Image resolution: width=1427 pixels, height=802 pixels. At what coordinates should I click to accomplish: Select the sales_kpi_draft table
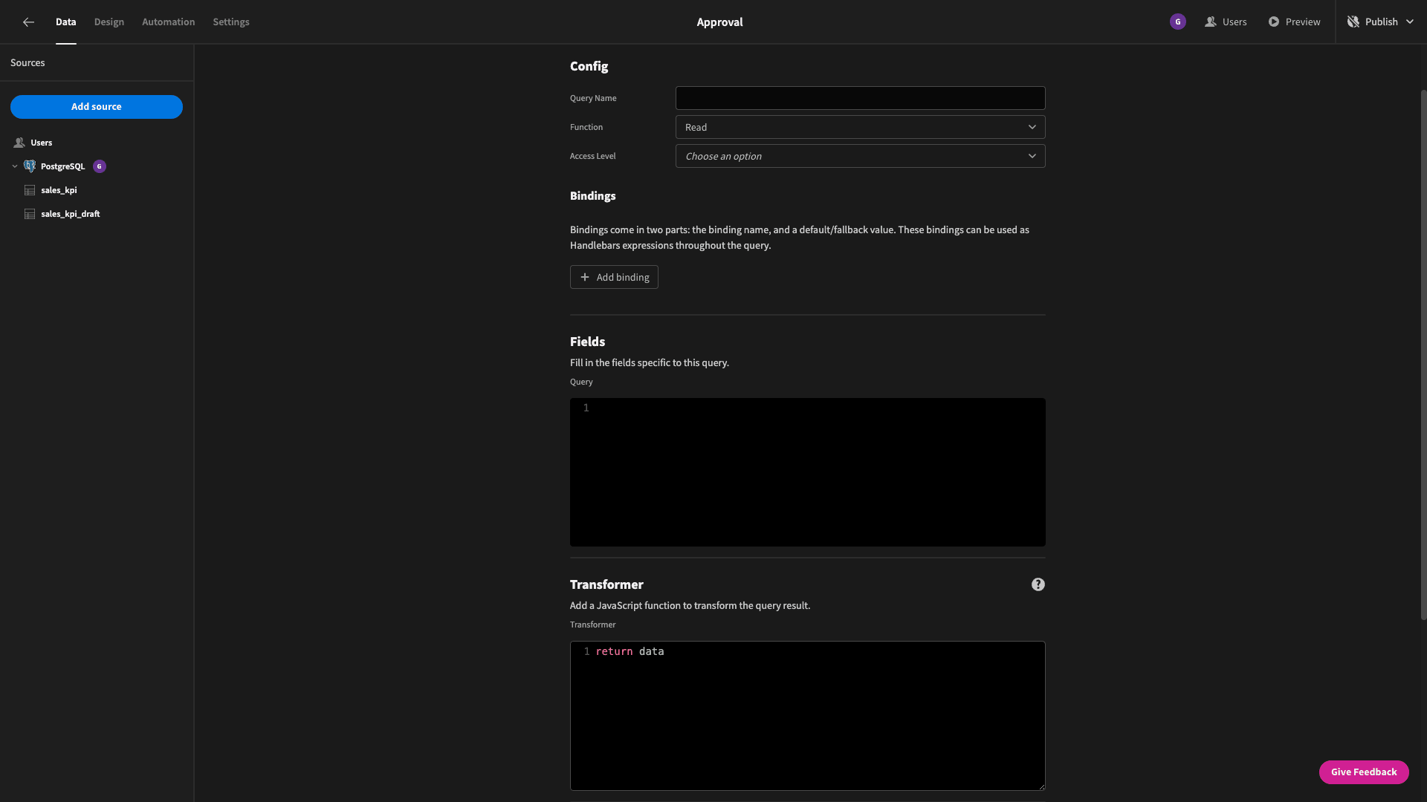click(x=71, y=214)
